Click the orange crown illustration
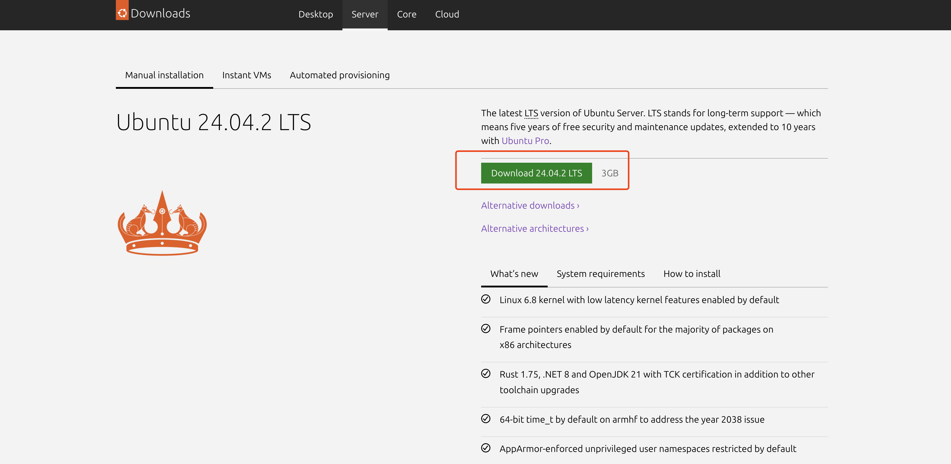Image resolution: width=951 pixels, height=464 pixels. [x=162, y=223]
